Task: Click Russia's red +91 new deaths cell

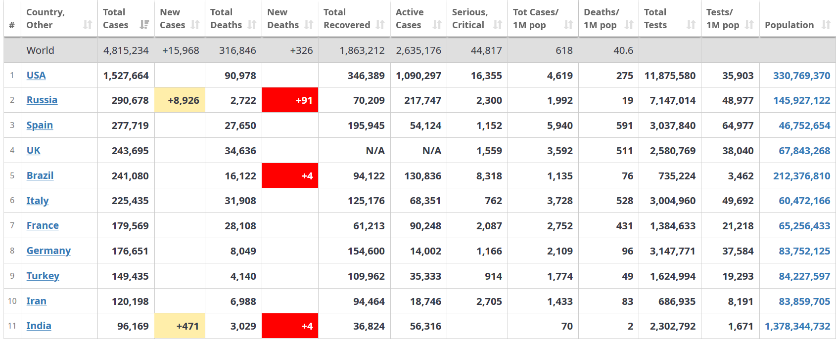Action: (290, 100)
